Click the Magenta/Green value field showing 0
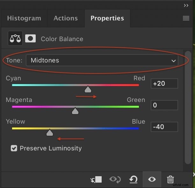Screen dimensions: 195x188 click(x=164, y=105)
